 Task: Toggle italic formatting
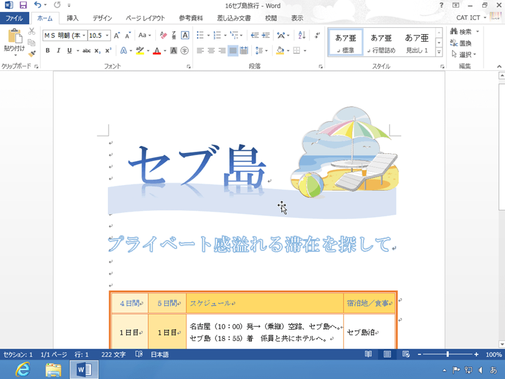point(59,49)
